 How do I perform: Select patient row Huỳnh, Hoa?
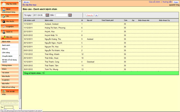point(101,32)
